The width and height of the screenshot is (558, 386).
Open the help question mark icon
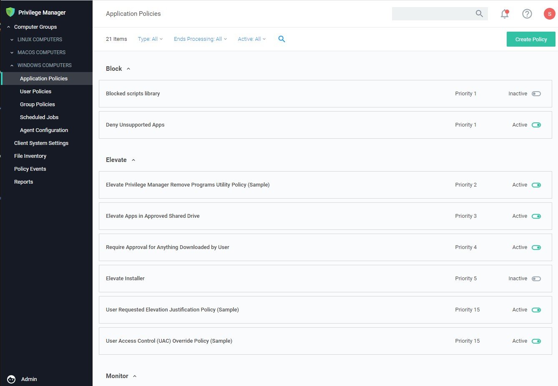tap(527, 14)
